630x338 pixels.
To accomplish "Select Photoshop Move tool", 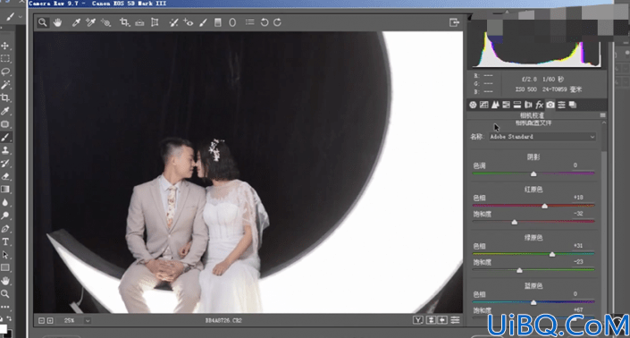I will (5, 46).
